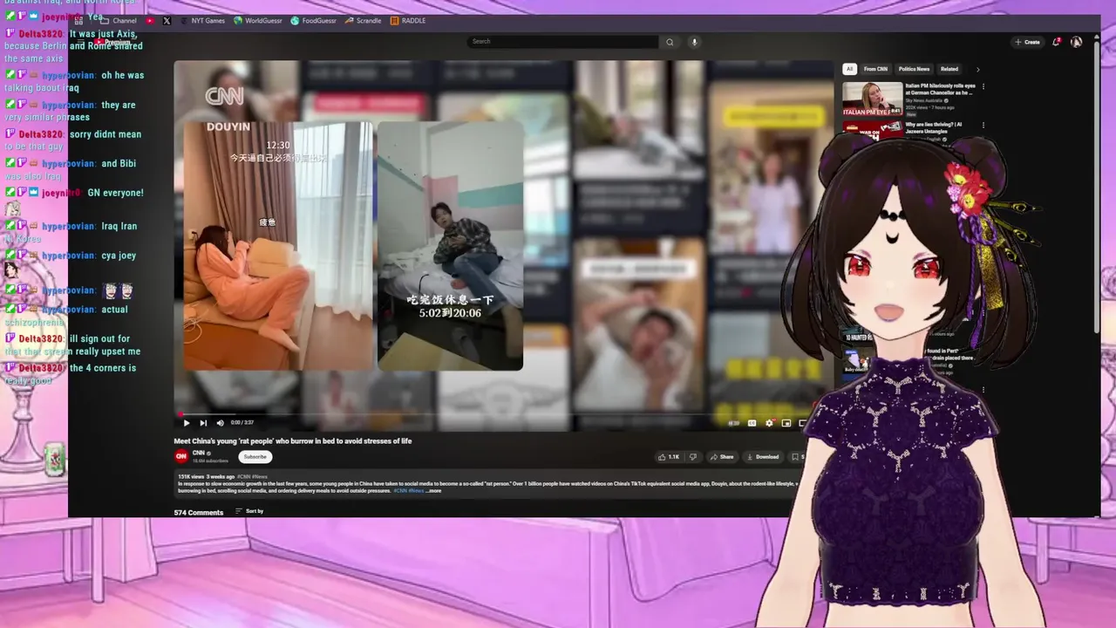Click the #CNN hashtag in description

pos(401,491)
